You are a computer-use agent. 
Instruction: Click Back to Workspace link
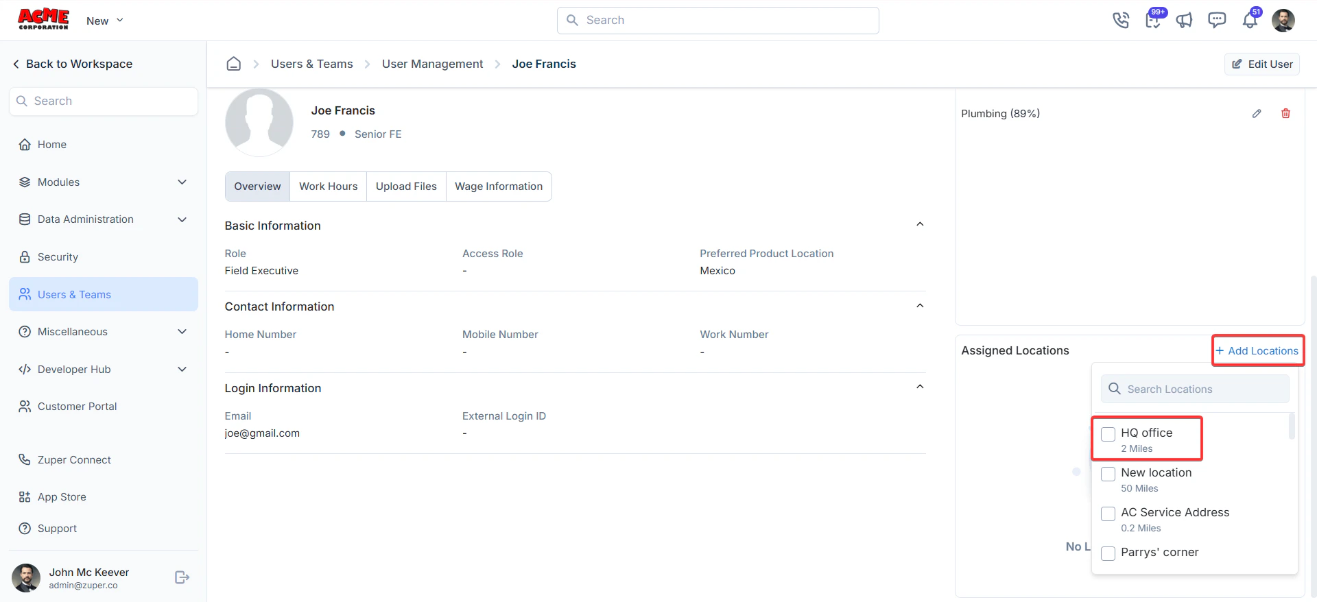click(x=73, y=64)
